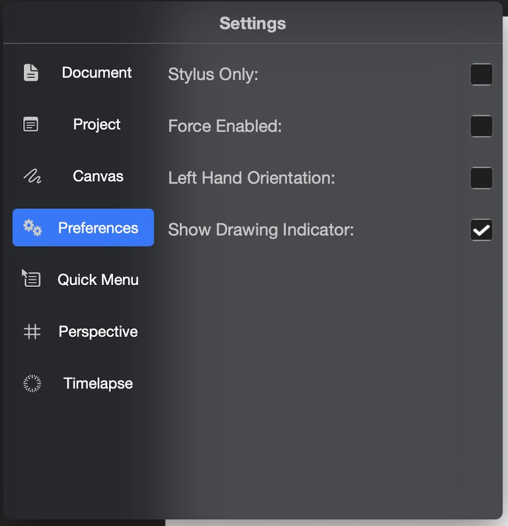Select the Perspective tab label
This screenshot has height=526, width=508.
98,332
